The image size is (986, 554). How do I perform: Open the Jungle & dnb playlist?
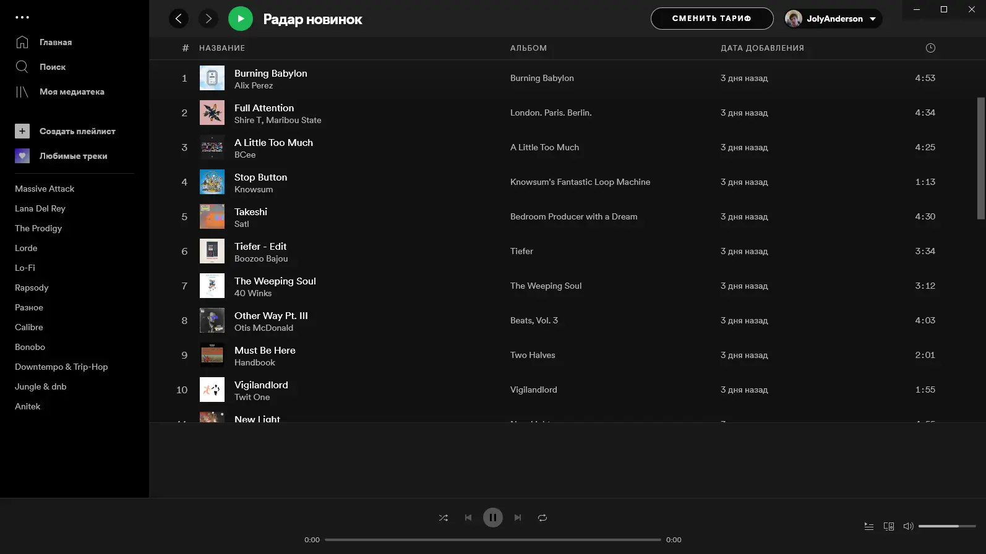(x=41, y=386)
